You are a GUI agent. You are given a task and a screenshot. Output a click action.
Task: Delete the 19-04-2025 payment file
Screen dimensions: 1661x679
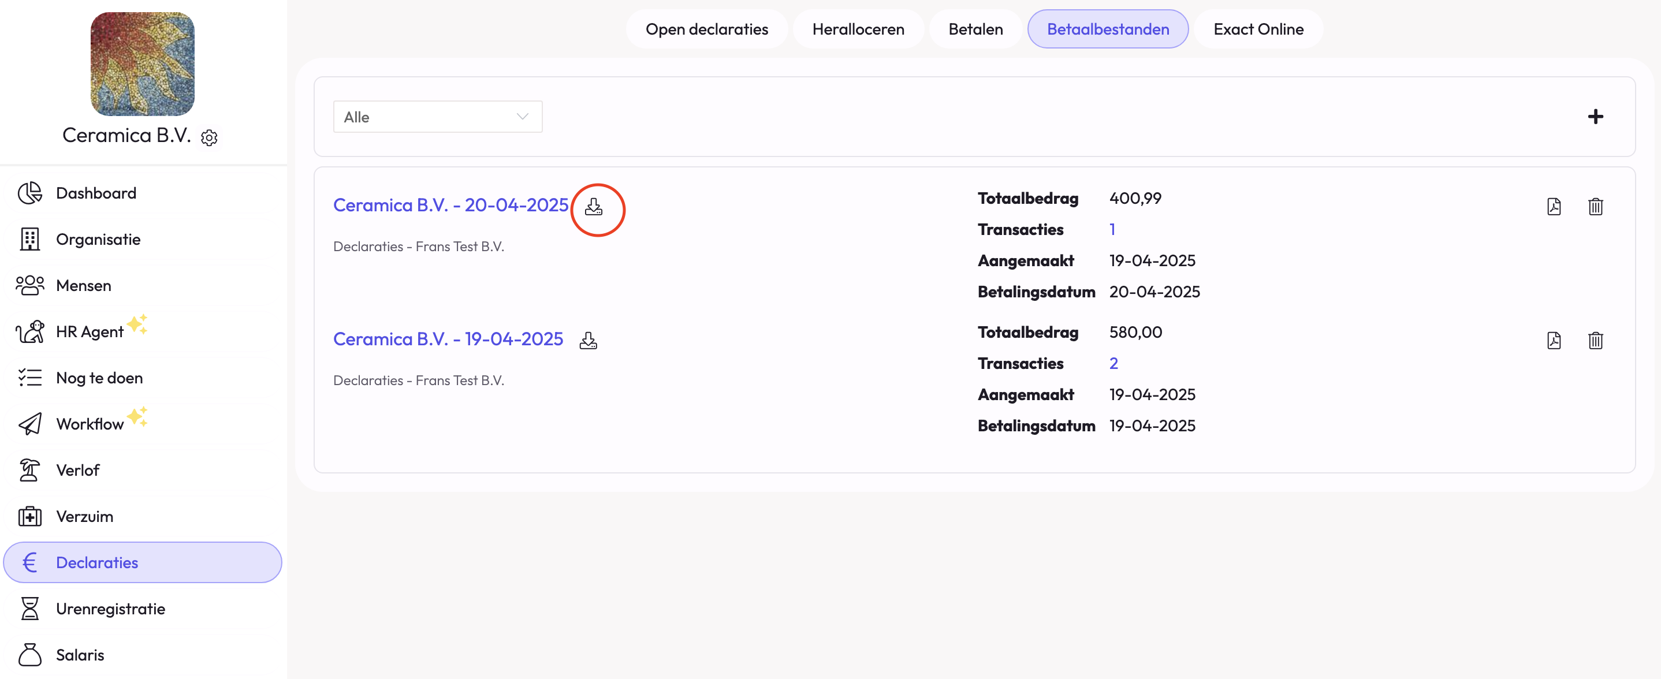[1595, 341]
